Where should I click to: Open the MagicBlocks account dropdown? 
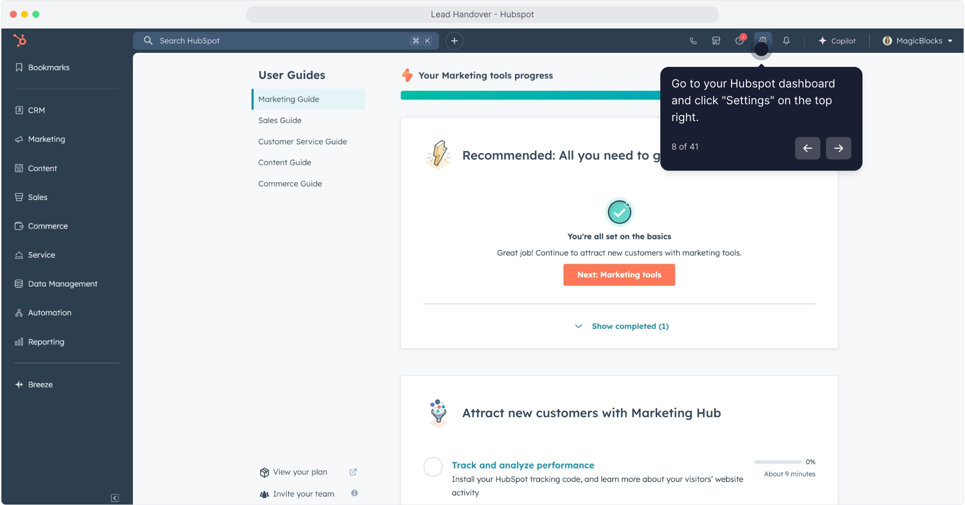click(x=918, y=41)
